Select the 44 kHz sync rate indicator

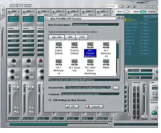click(x=154, y=92)
